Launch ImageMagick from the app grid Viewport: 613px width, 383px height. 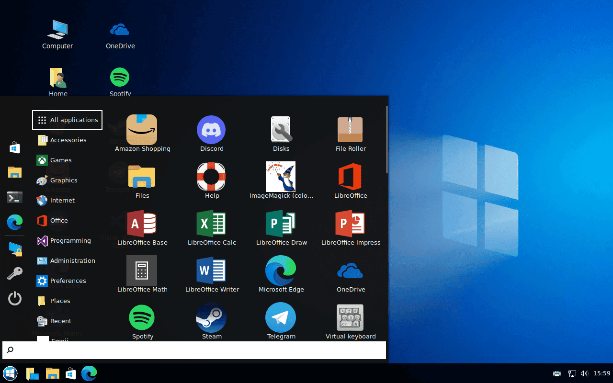pyautogui.click(x=281, y=180)
